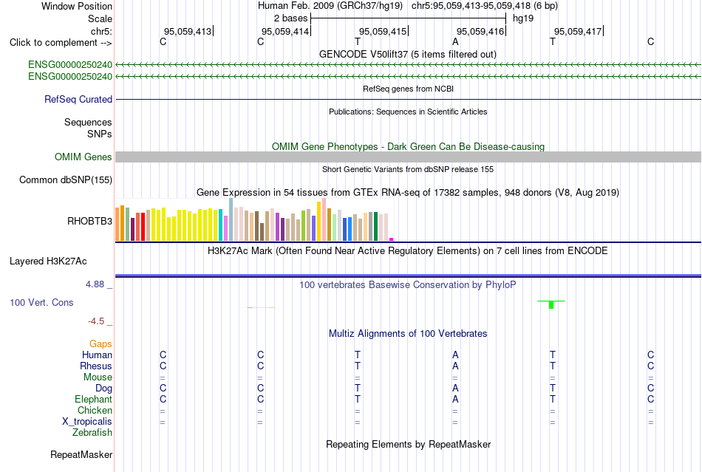Open 'Repeating Elements by RepeatMasker' title

409,444
